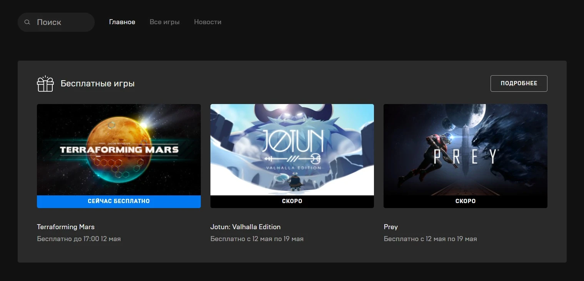
Task: Open the Главное tab
Action: pos(122,22)
